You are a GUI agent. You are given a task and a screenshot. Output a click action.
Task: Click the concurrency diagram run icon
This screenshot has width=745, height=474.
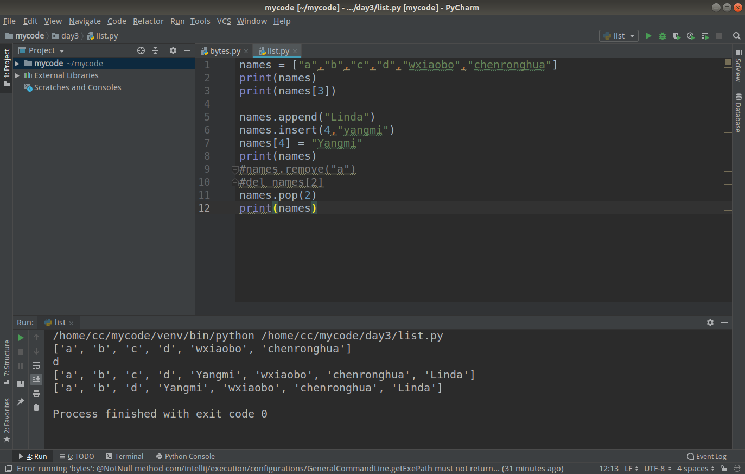click(x=705, y=36)
